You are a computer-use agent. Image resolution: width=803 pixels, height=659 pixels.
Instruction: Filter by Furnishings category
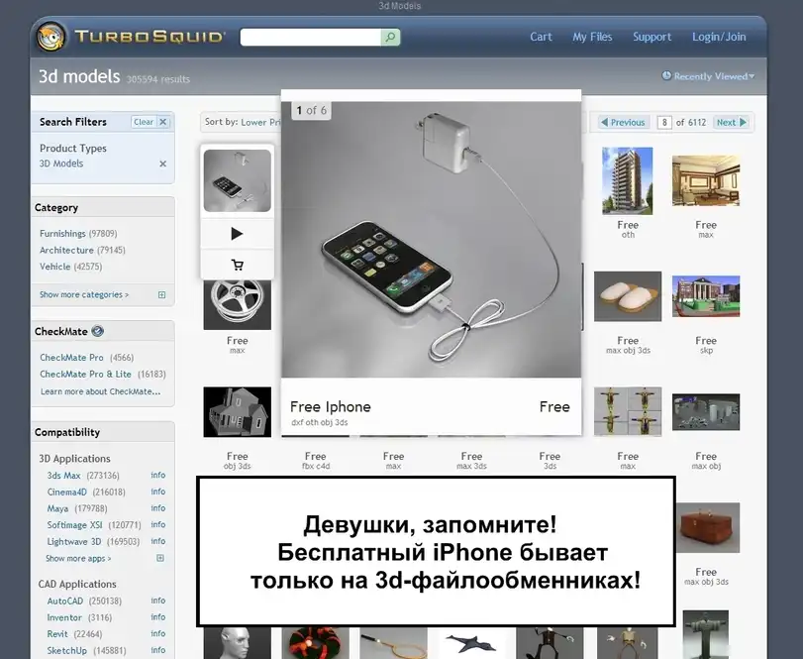(62, 234)
